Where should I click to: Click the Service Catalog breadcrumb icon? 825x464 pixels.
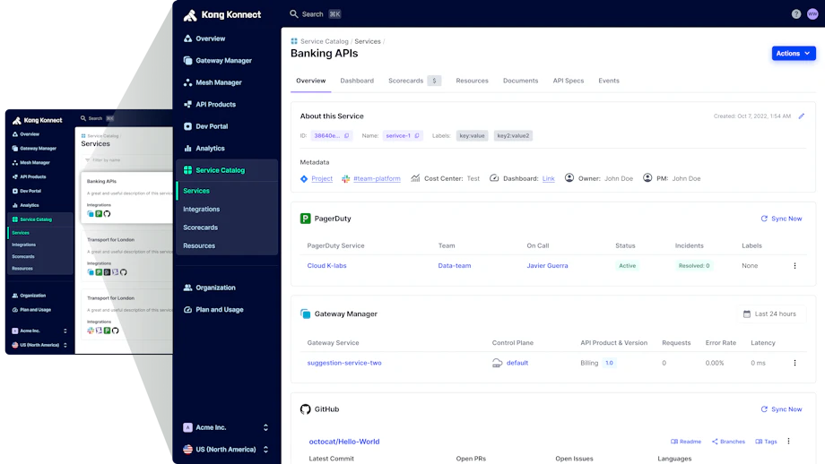[294, 41]
